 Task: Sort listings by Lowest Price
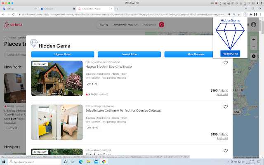point(129,54)
